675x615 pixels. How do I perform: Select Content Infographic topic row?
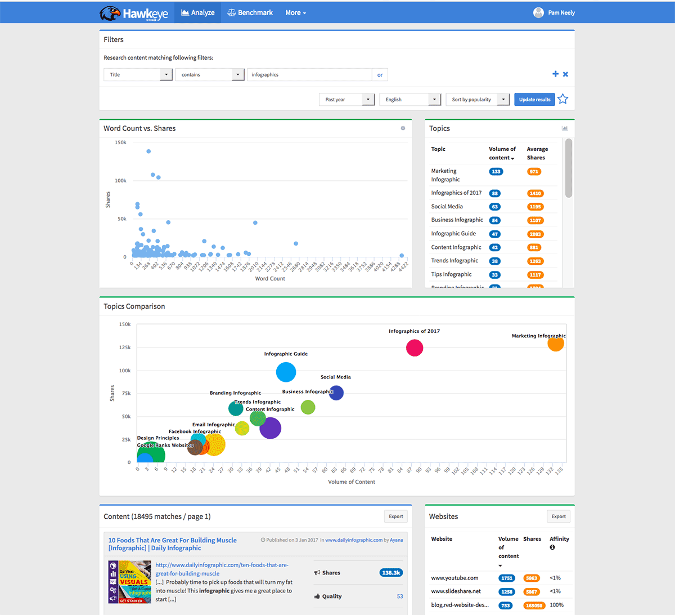494,247
